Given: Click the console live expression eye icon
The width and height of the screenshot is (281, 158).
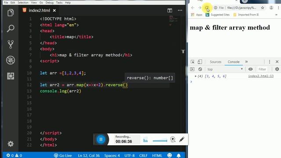Looking at the screenshot, I should 251,69.
